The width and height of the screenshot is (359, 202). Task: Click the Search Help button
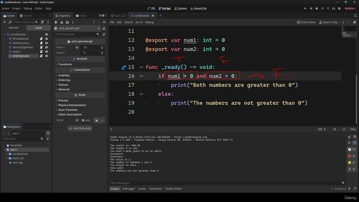click(x=328, y=22)
